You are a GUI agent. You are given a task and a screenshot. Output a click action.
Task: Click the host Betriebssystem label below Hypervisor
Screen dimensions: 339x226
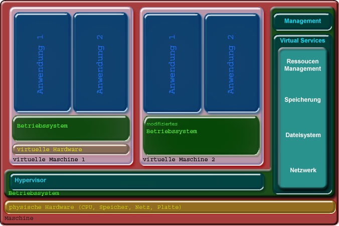pyautogui.click(x=34, y=193)
